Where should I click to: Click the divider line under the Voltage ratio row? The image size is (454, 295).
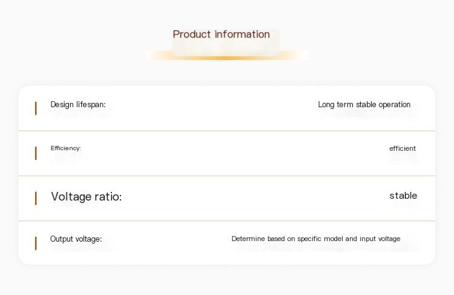point(227,220)
